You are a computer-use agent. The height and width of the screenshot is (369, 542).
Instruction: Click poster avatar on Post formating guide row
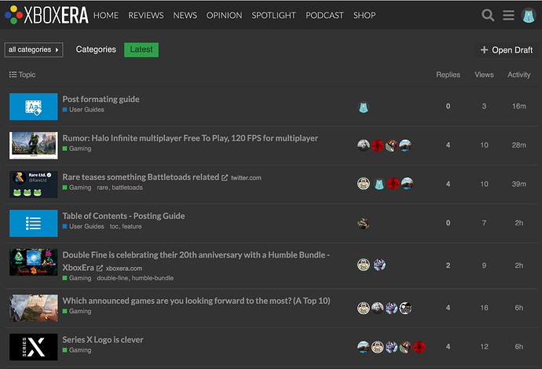point(363,107)
